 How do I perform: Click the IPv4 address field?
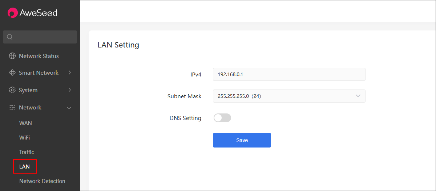click(x=289, y=74)
